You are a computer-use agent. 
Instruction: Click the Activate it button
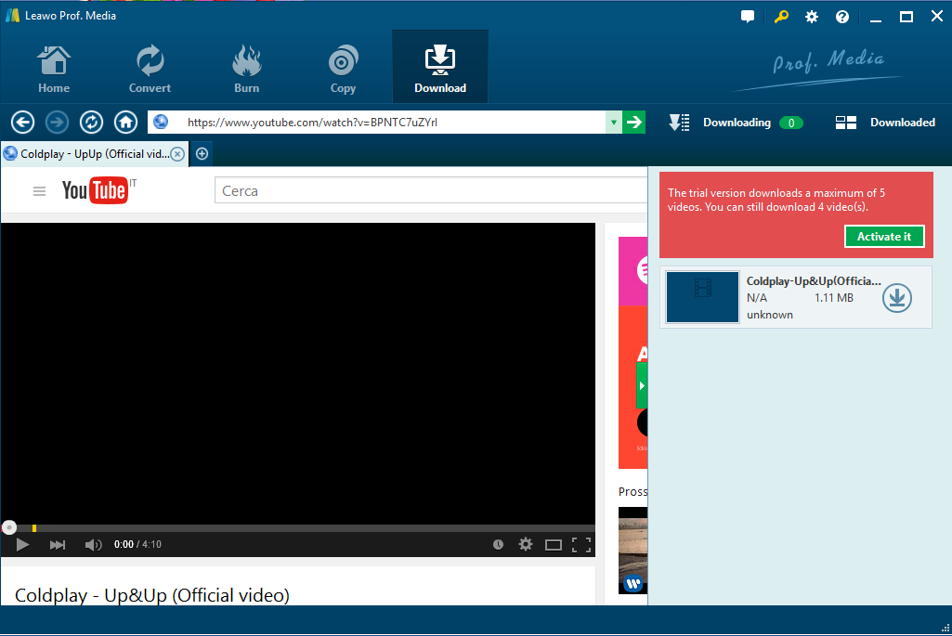(884, 237)
